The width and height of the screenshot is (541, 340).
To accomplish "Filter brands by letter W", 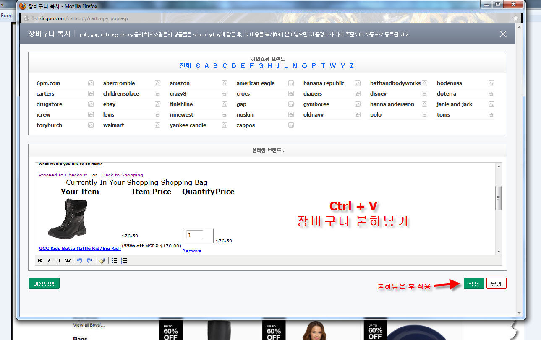I will (x=333, y=66).
